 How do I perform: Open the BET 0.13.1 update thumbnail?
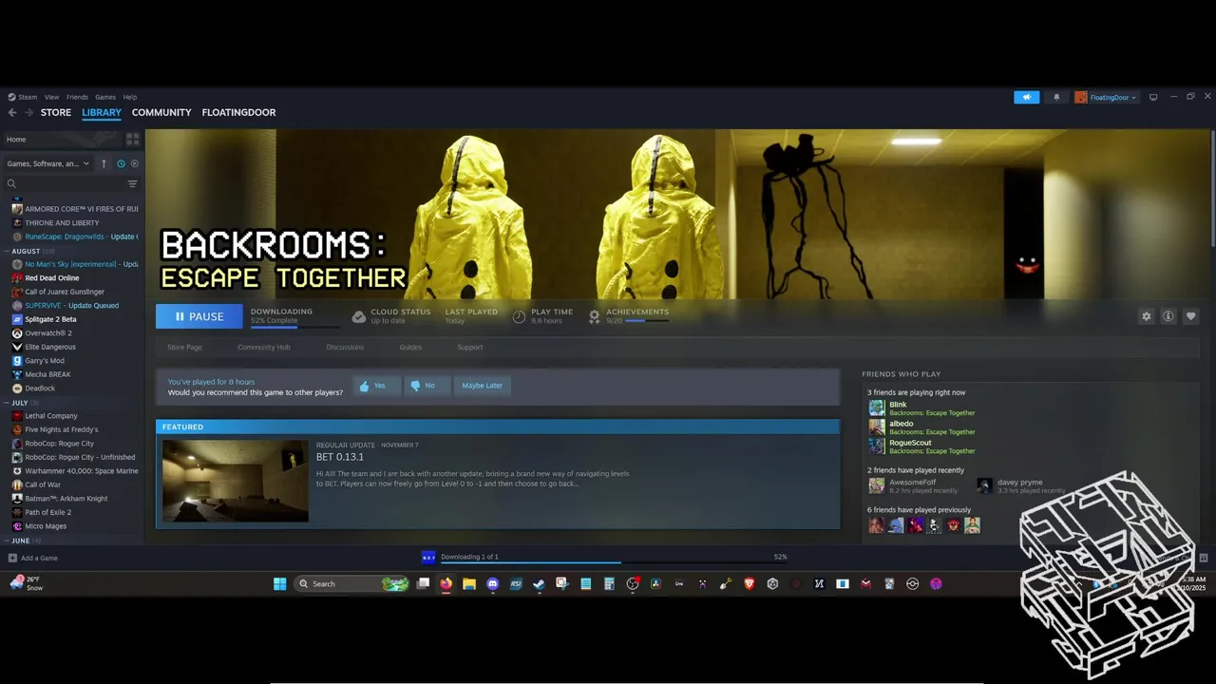coord(236,481)
